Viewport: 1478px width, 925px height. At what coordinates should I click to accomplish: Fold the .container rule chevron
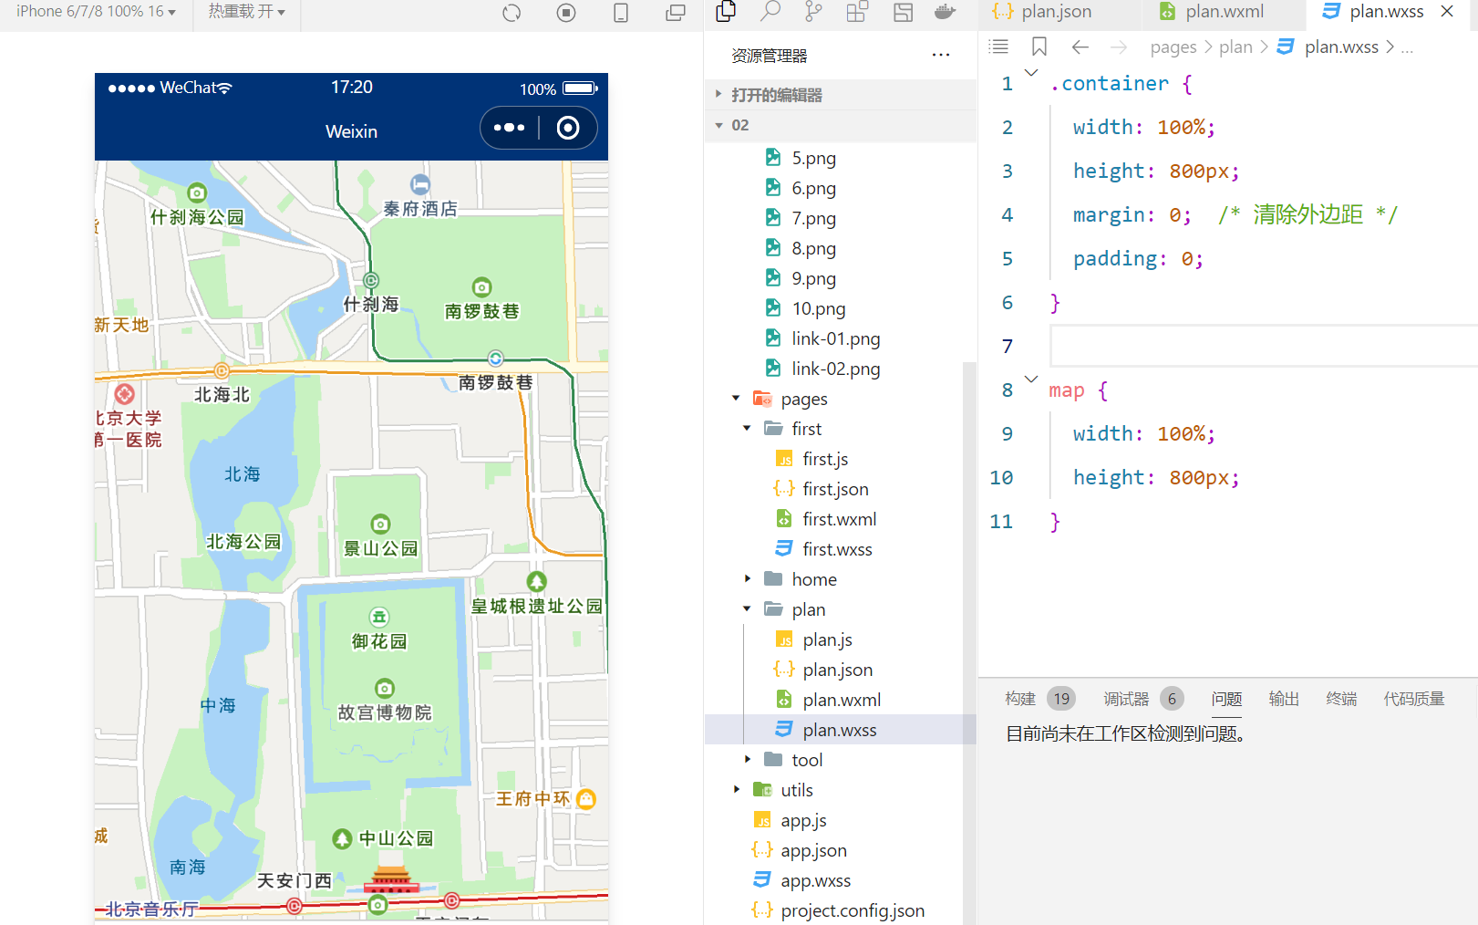(1031, 73)
